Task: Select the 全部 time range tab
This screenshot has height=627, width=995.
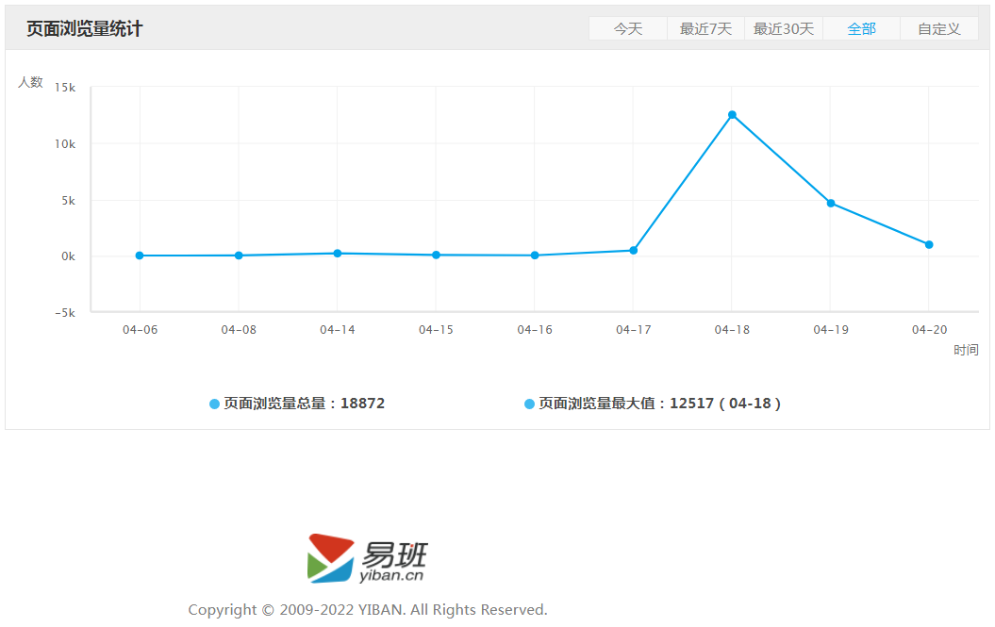Action: (x=861, y=29)
